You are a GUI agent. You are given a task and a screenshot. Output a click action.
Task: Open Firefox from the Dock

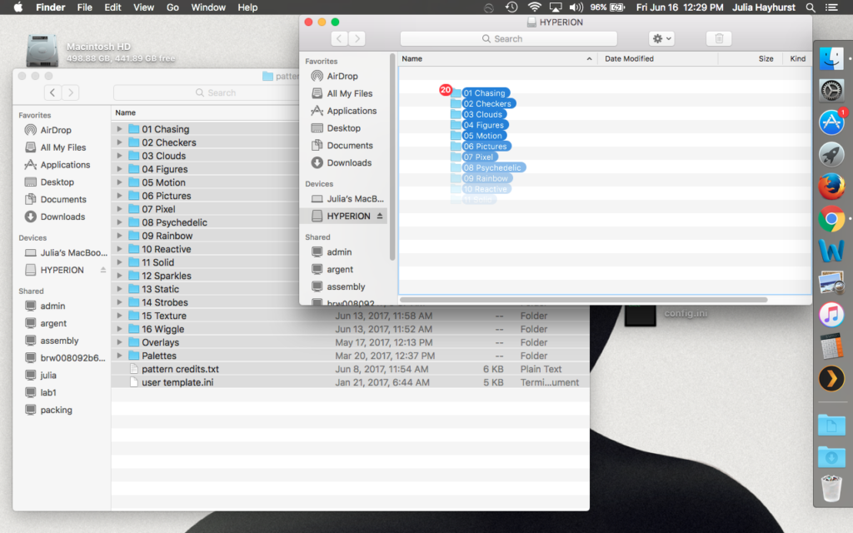coord(831,187)
